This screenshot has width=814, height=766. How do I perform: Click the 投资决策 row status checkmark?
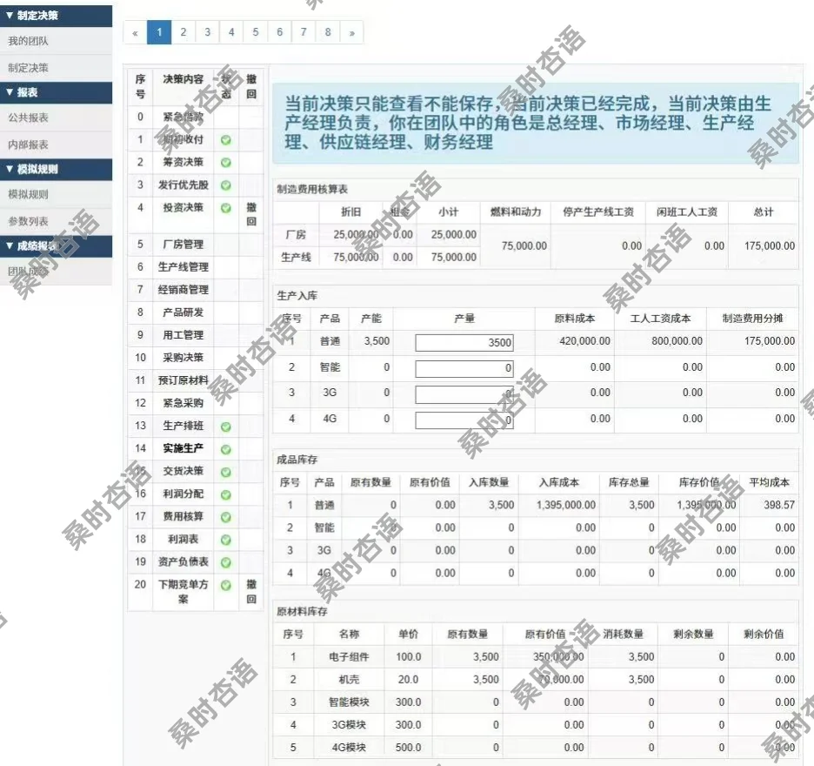(x=227, y=206)
